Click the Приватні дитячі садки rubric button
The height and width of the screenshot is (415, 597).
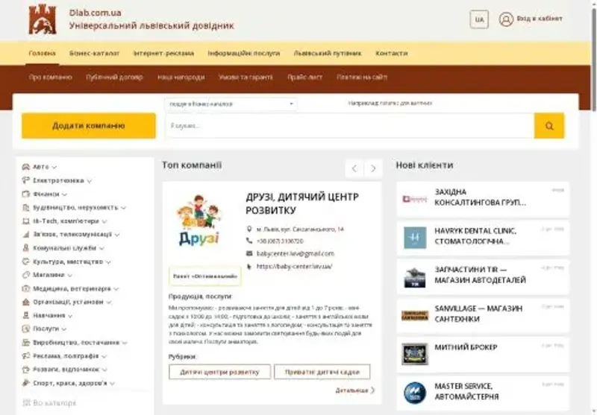point(322,372)
